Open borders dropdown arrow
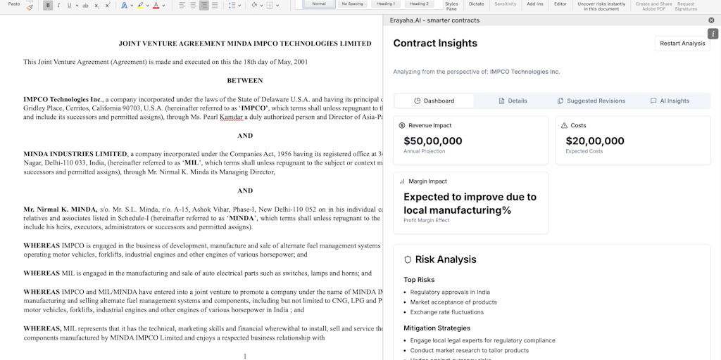The image size is (721, 360). (x=277, y=6)
